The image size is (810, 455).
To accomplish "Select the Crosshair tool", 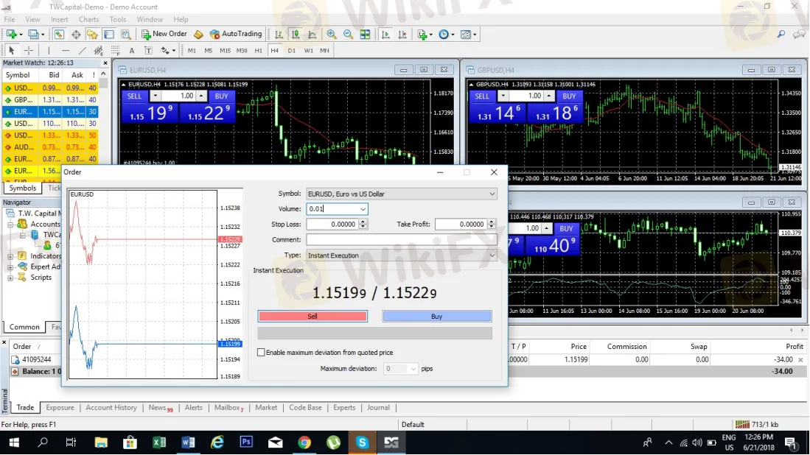I will (28, 50).
